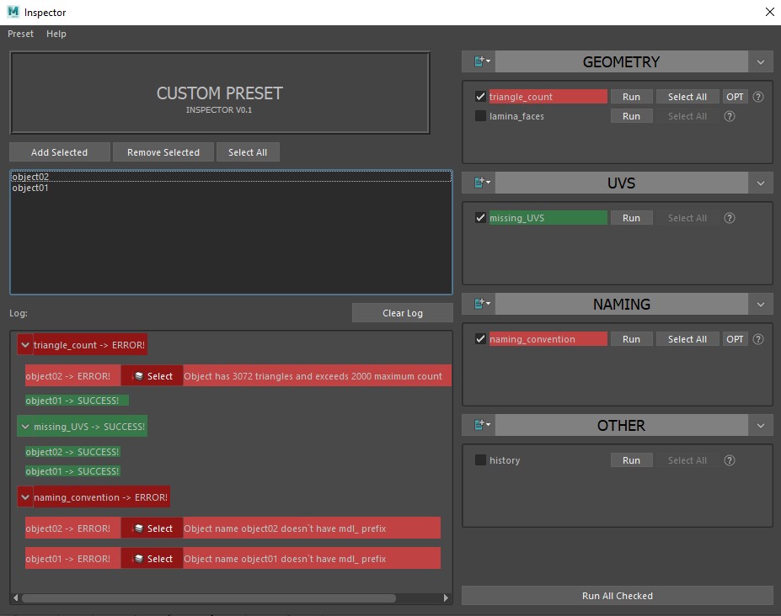Select object01 in the object list
Image resolution: width=781 pixels, height=616 pixels.
pyautogui.click(x=31, y=187)
